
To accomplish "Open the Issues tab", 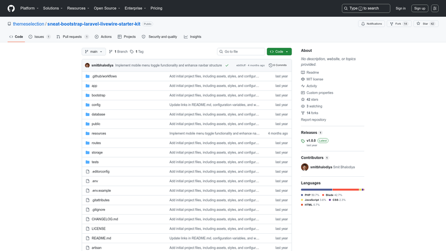I will [x=39, y=37].
